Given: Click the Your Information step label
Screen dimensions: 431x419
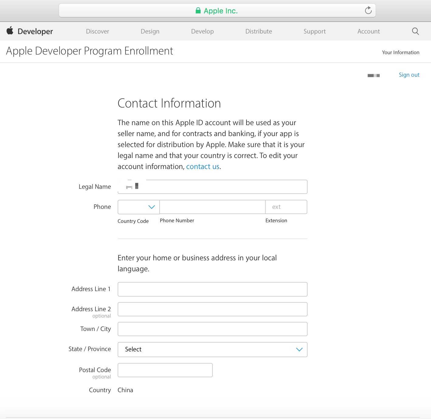Looking at the screenshot, I should point(401,52).
